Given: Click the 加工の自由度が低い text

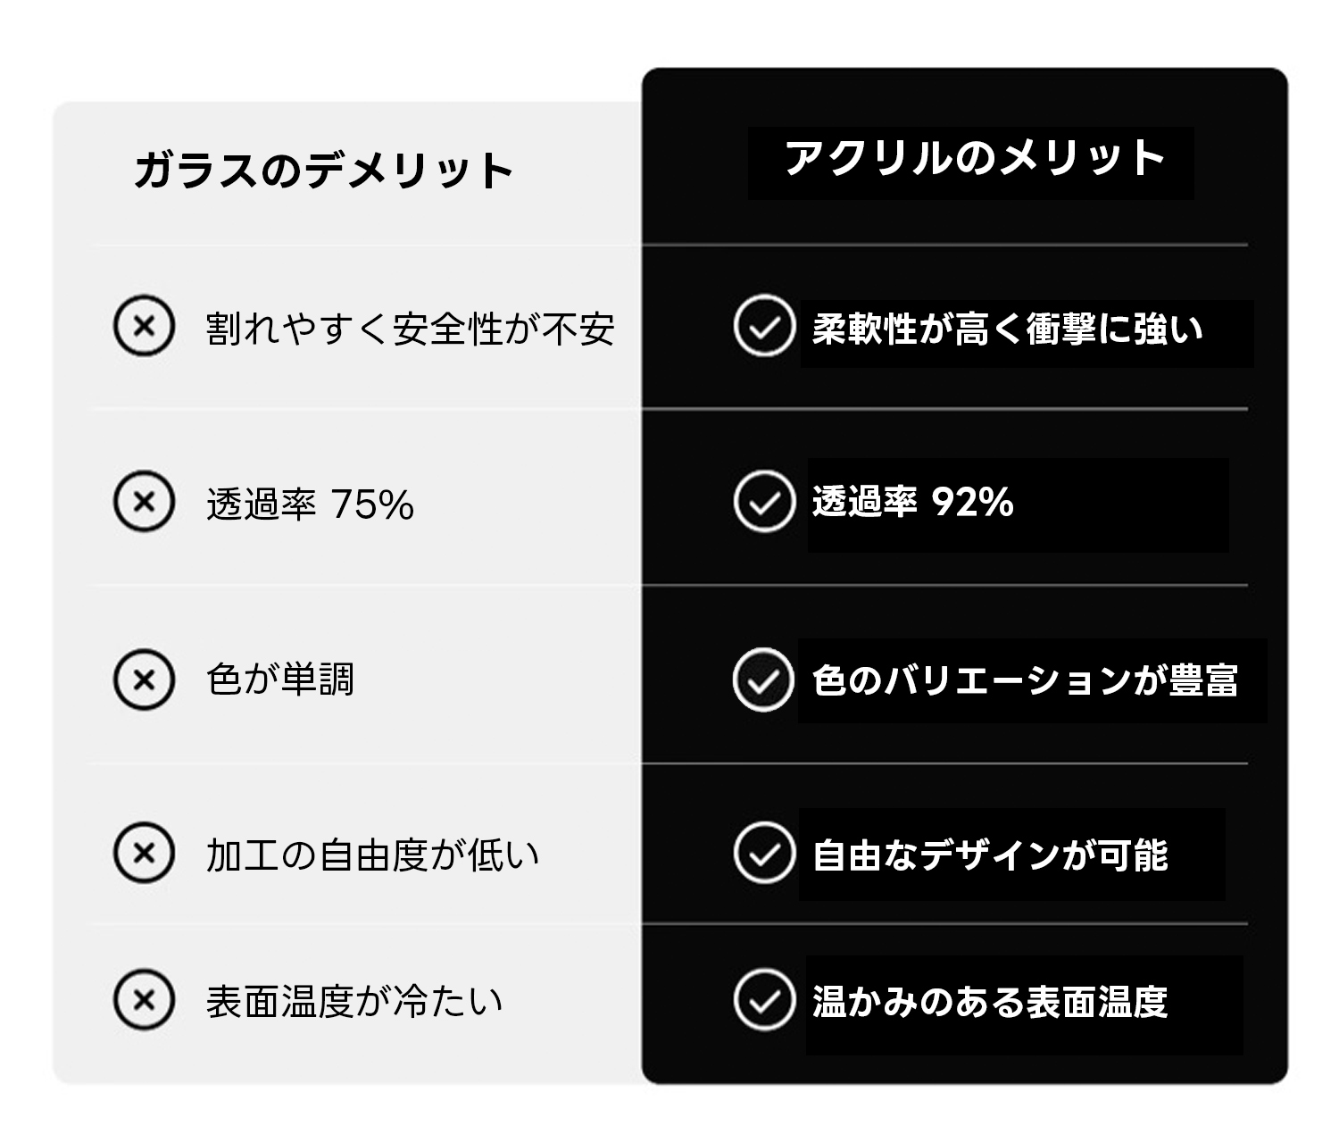Looking at the screenshot, I should point(372,855).
